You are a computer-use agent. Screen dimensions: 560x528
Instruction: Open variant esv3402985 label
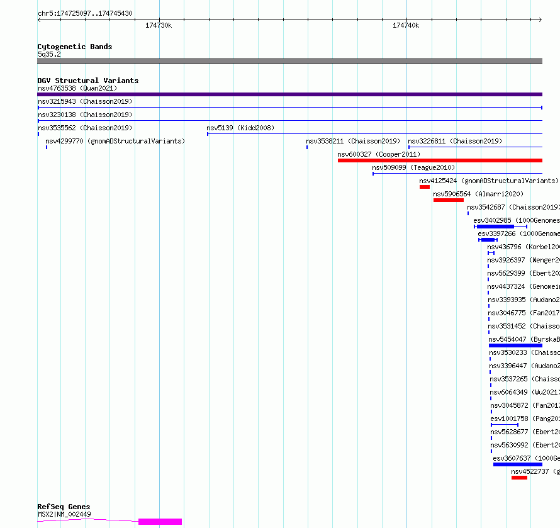point(517,220)
